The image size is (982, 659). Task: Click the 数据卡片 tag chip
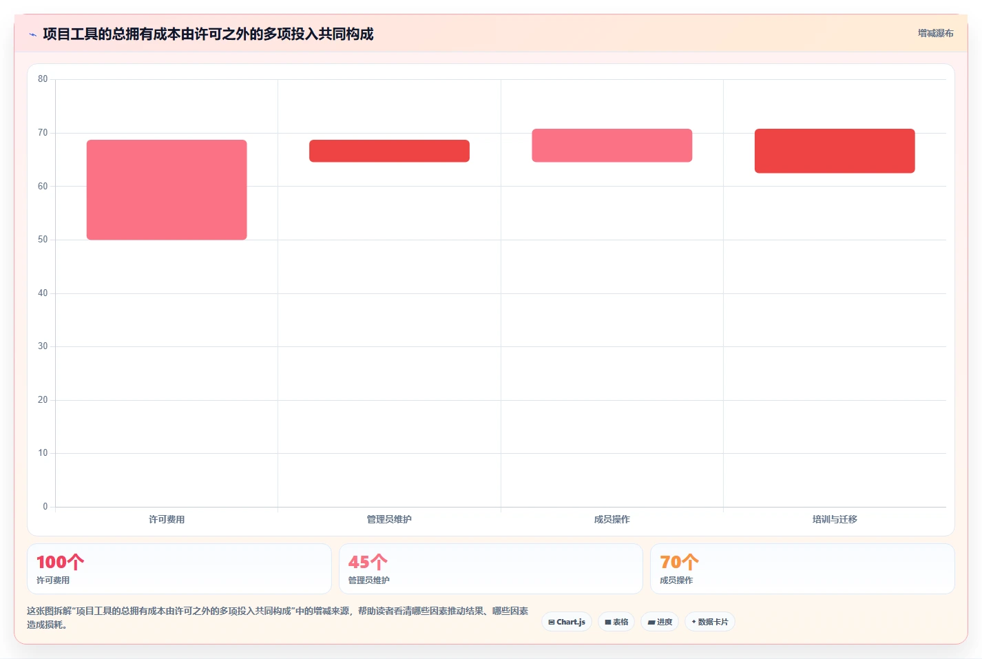pos(710,622)
